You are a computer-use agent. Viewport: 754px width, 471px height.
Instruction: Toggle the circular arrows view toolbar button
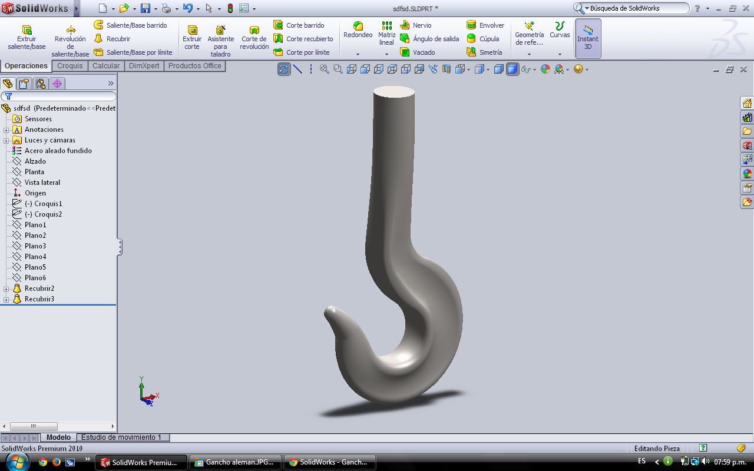pos(284,69)
